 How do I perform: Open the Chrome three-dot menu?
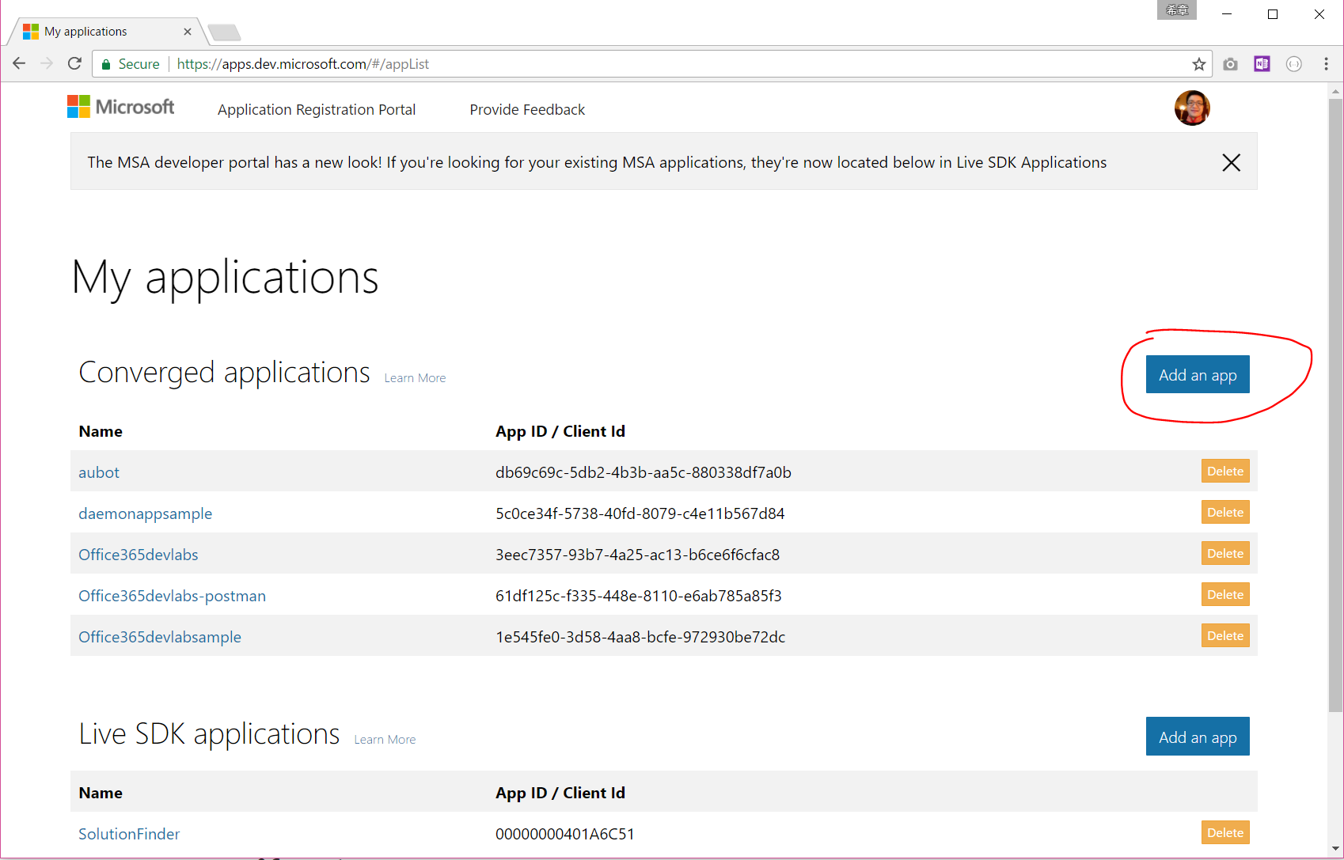(x=1327, y=64)
